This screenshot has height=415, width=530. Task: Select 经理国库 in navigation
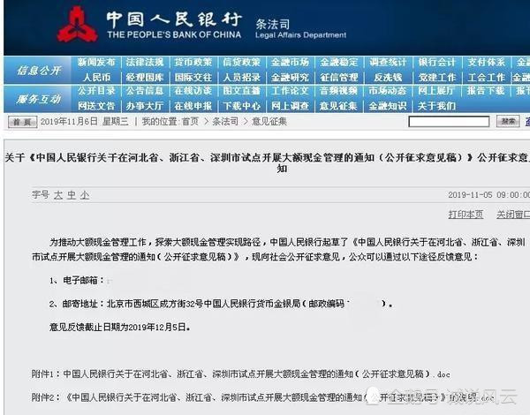pos(145,78)
